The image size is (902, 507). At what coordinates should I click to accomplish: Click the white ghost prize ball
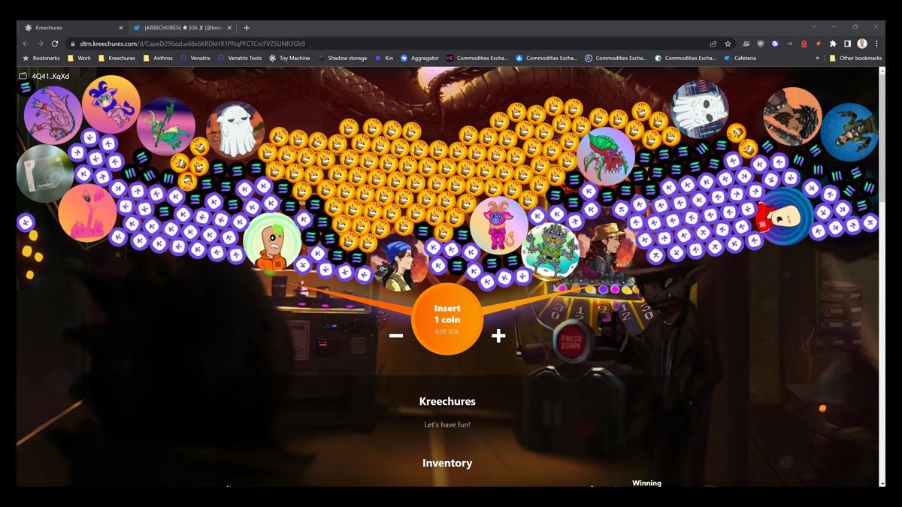tap(235, 130)
